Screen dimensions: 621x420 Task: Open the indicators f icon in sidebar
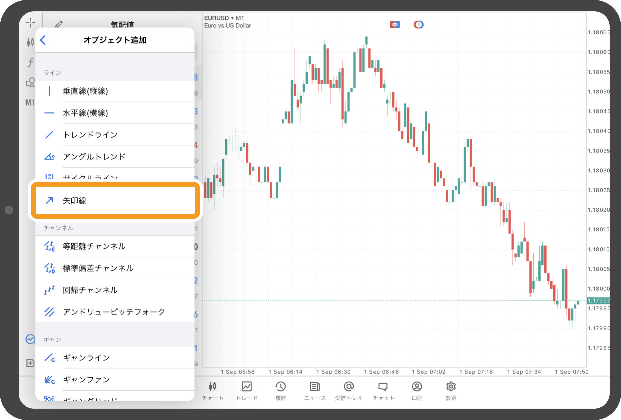pos(30,62)
